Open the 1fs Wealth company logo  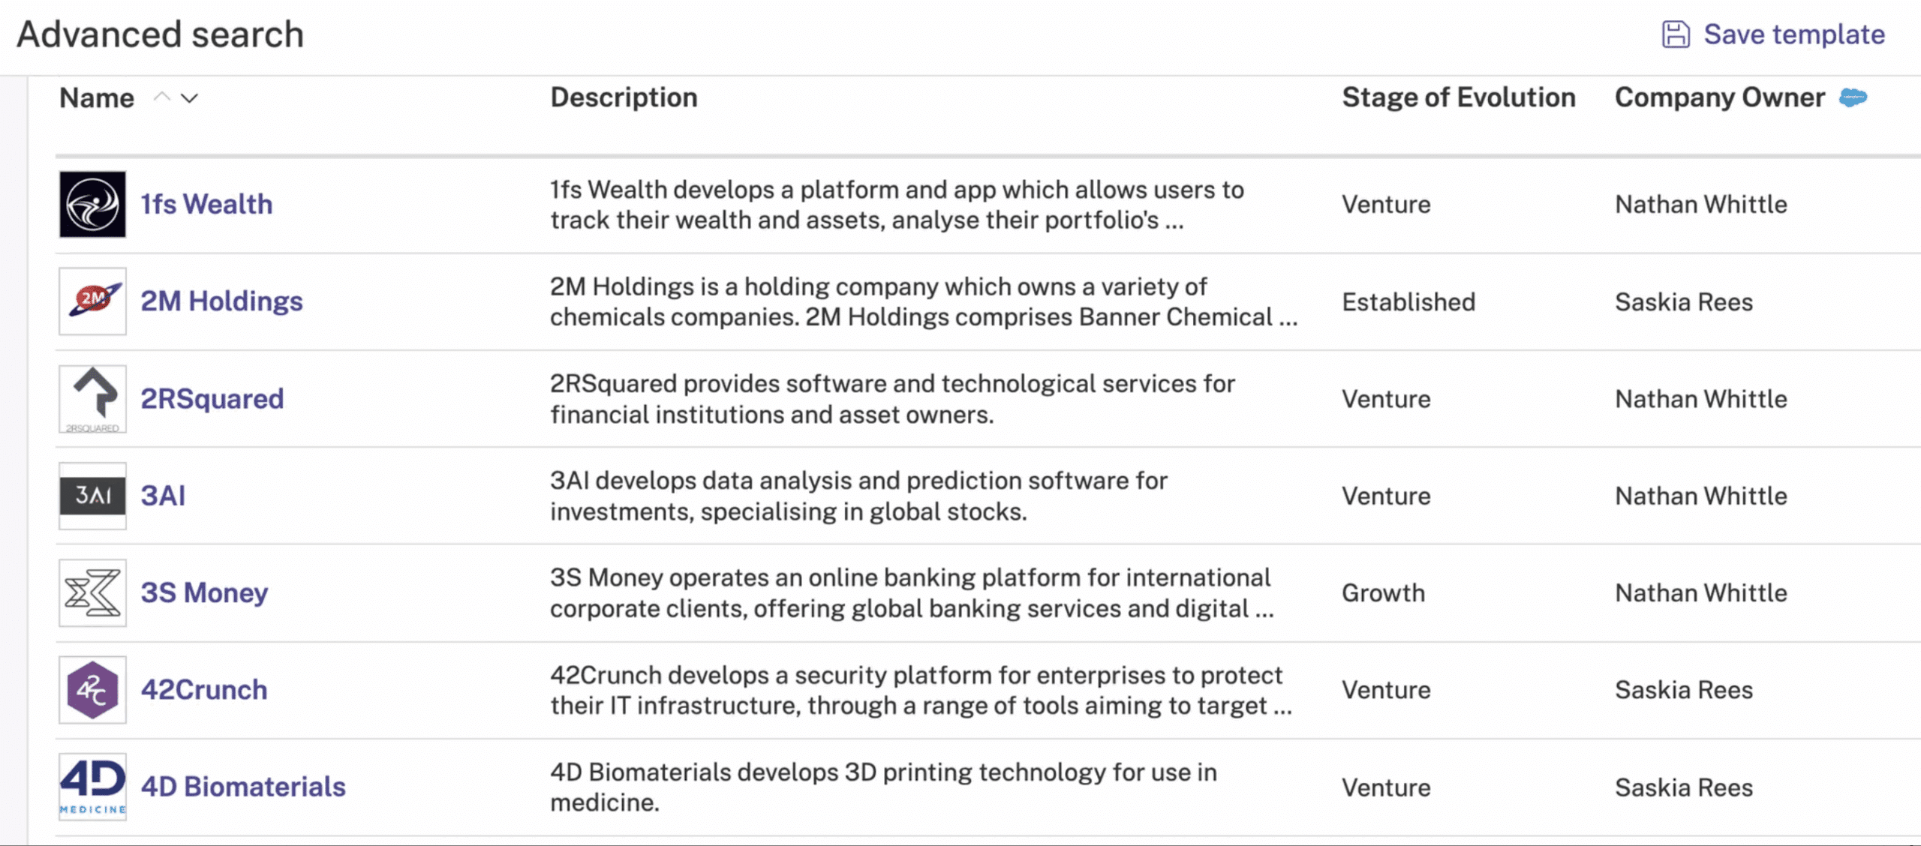(x=93, y=204)
